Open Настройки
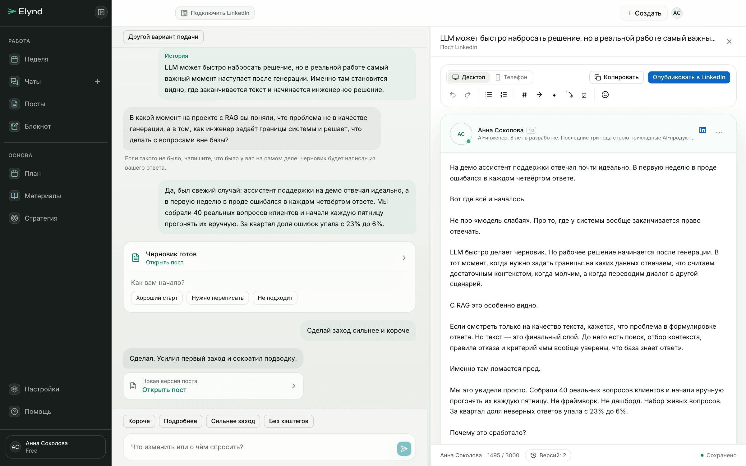Screen dimensions: 746x466 pyautogui.click(x=56, y=389)
